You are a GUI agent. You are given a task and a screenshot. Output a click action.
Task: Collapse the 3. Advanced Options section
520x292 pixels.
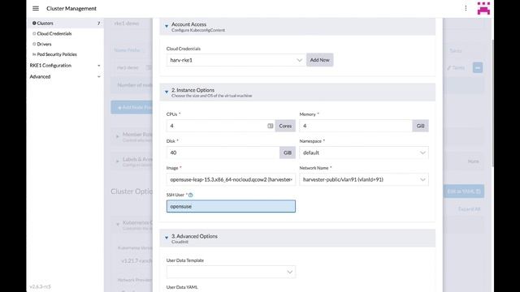point(167,238)
